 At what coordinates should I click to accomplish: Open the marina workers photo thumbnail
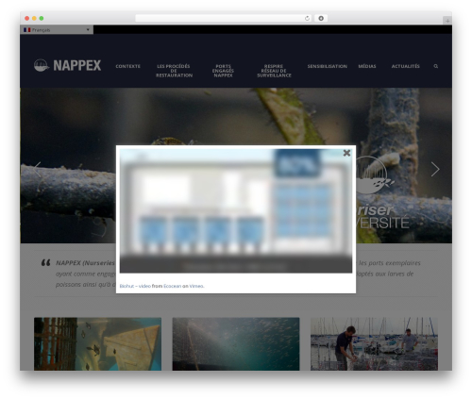click(x=374, y=343)
